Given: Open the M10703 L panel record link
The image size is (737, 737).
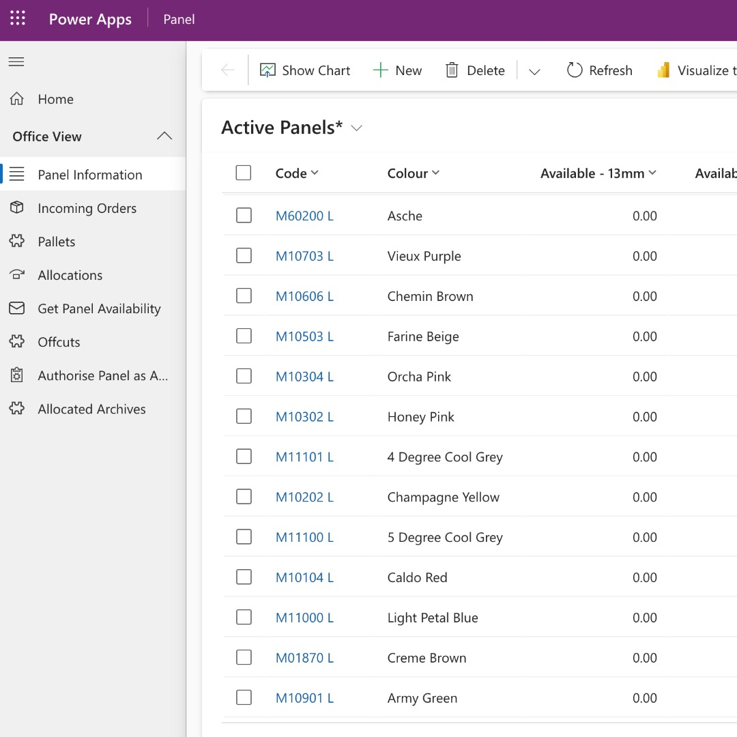Looking at the screenshot, I should [304, 256].
